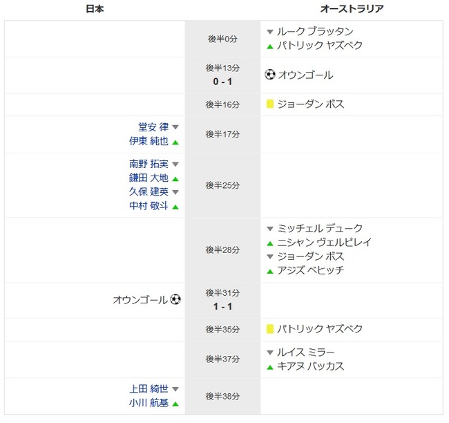Viewport: 449px width, 423px height.
Task: Click the green sub-in arrow beside 伊東 純也
Action: (175, 142)
